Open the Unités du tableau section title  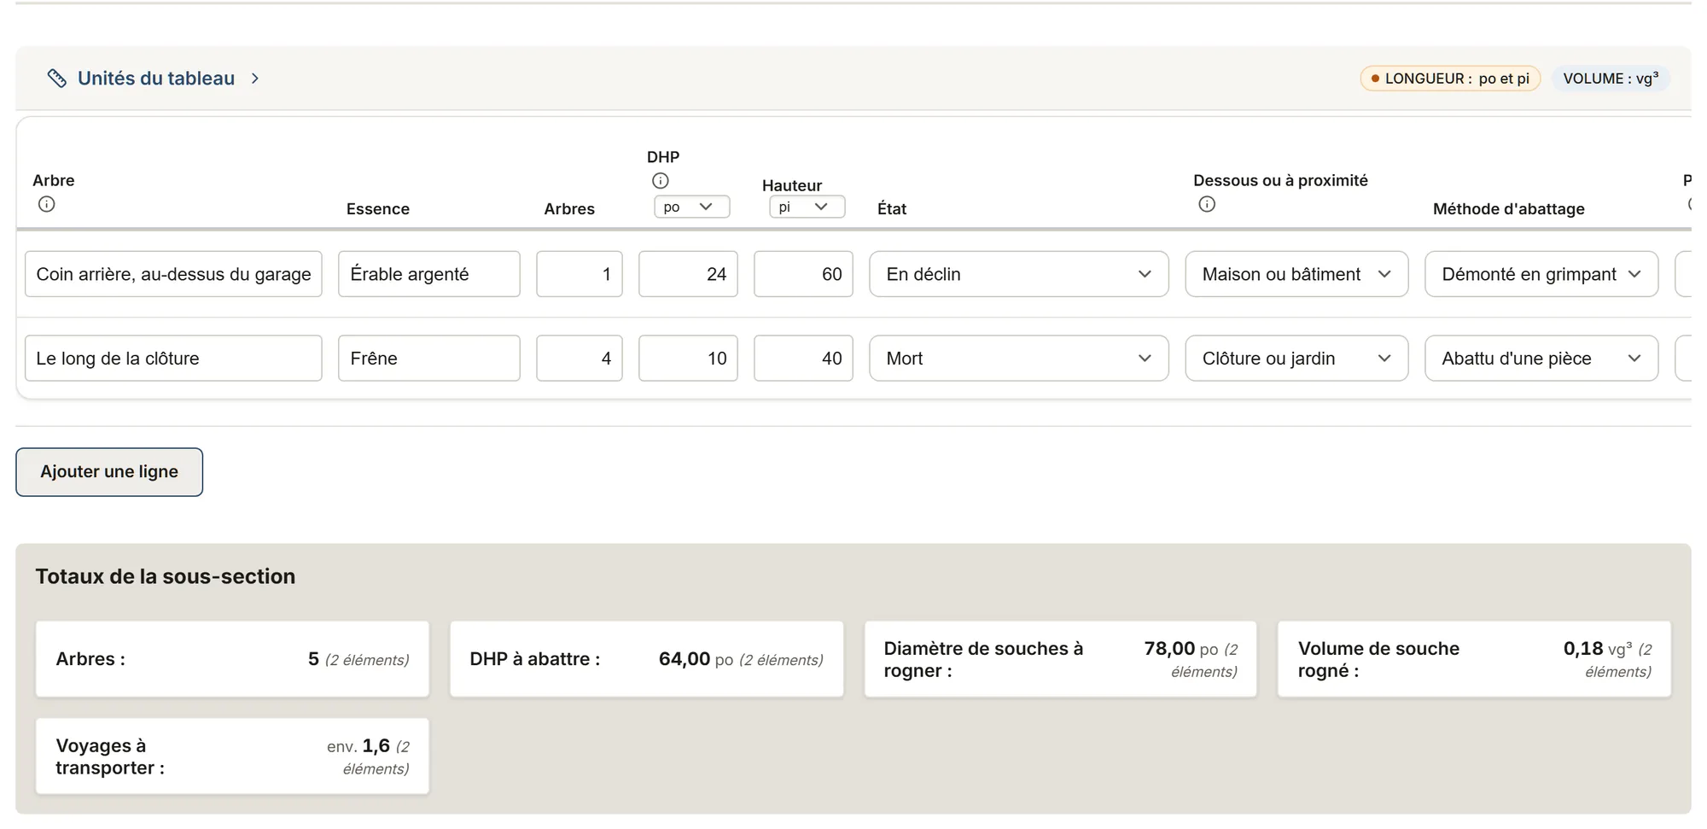[156, 79]
